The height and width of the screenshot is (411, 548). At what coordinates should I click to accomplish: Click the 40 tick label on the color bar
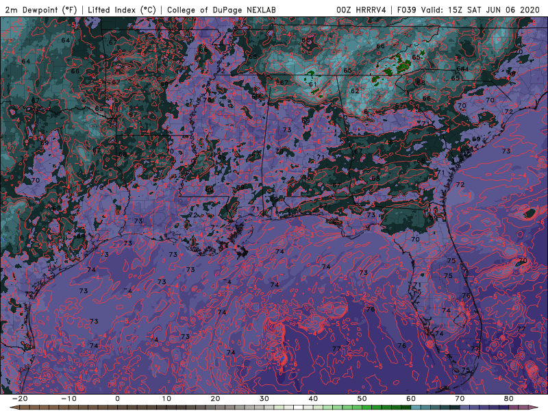pos(313,399)
